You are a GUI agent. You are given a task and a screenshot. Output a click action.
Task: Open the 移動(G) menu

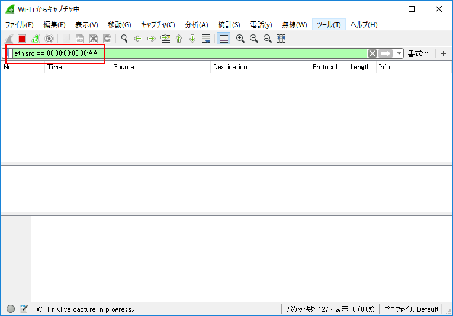(119, 25)
